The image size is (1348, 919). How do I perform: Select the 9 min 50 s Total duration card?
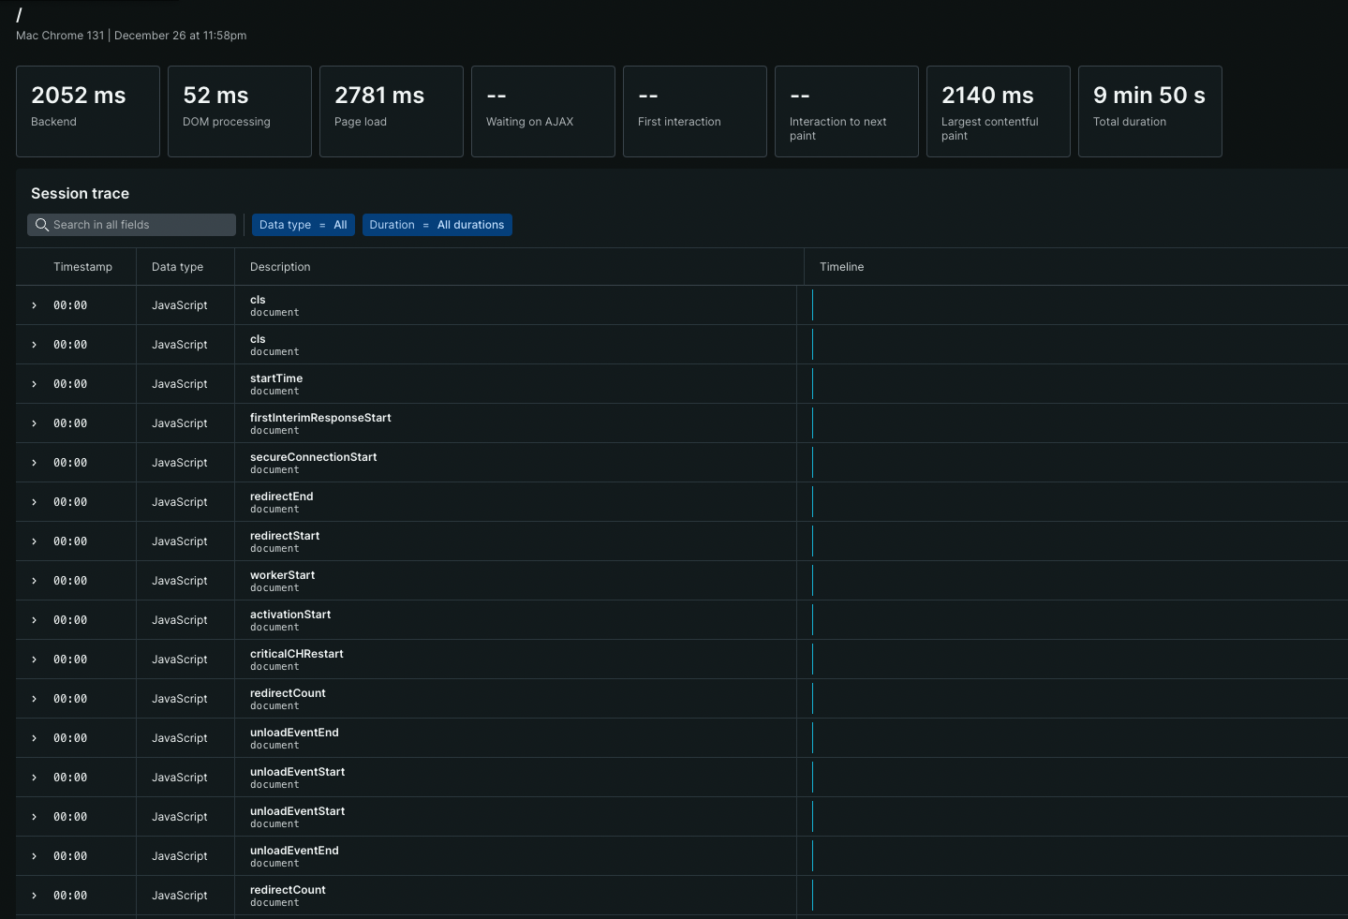coord(1150,111)
